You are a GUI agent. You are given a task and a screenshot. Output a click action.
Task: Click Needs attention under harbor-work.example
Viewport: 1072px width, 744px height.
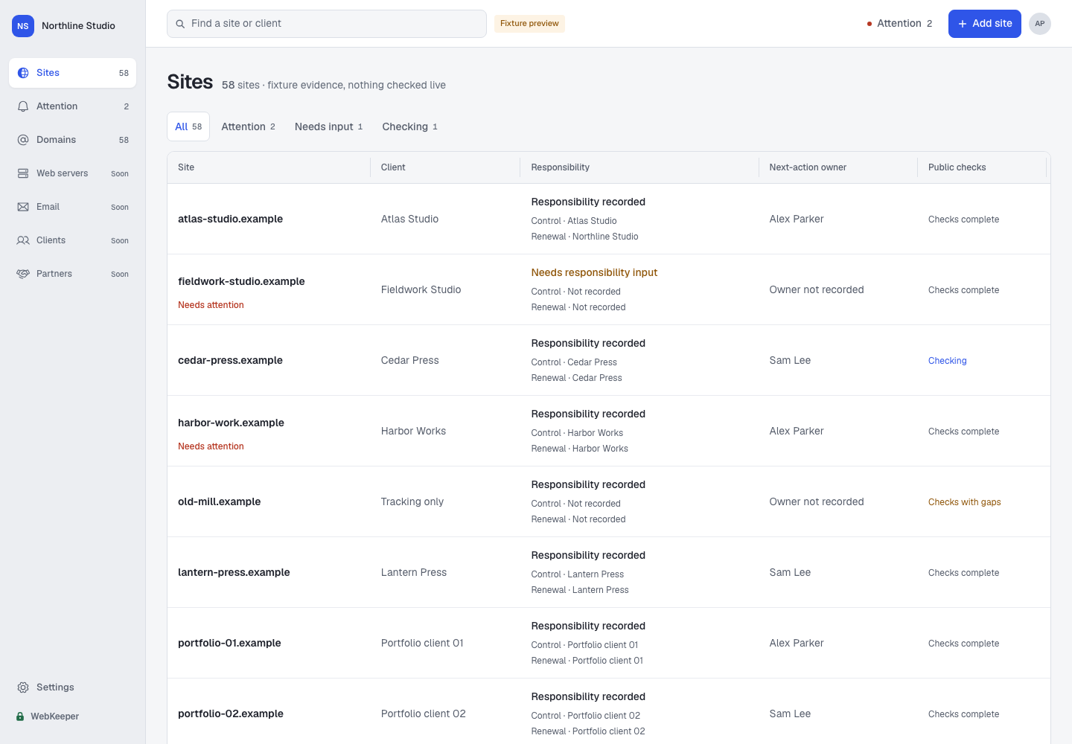pyautogui.click(x=211, y=446)
